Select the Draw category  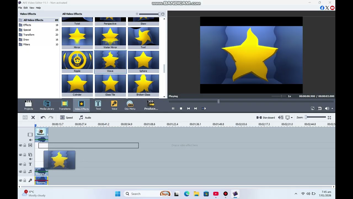[x=38, y=40]
